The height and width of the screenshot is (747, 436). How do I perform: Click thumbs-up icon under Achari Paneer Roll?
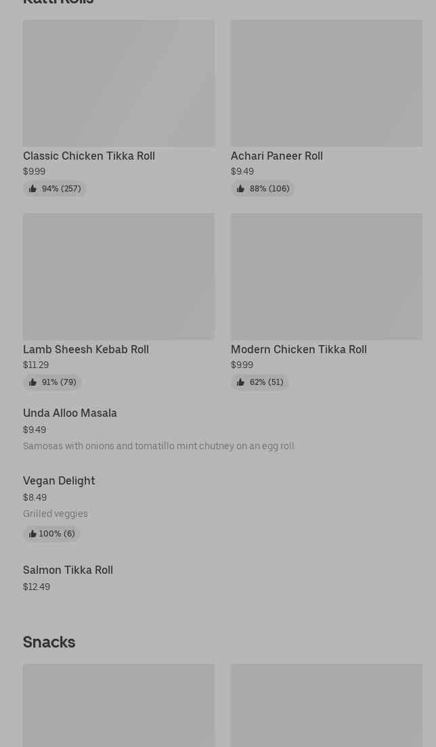tap(240, 189)
